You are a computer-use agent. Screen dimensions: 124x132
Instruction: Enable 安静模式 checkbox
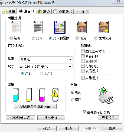click(x=83, y=78)
